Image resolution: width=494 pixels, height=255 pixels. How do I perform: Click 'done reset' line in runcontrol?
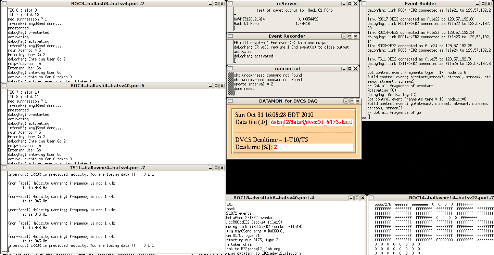coord(244,89)
